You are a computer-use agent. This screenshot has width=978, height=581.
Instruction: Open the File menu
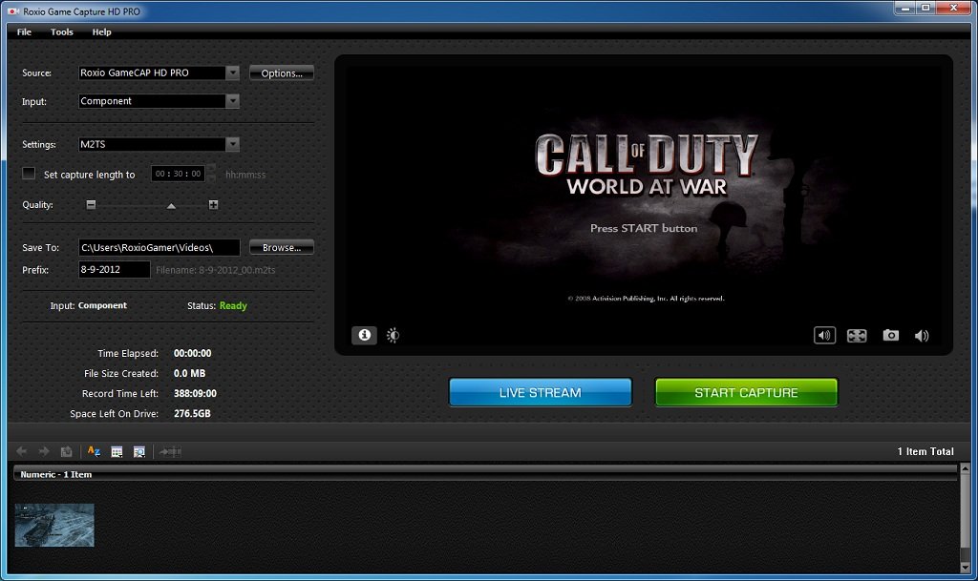coord(24,32)
